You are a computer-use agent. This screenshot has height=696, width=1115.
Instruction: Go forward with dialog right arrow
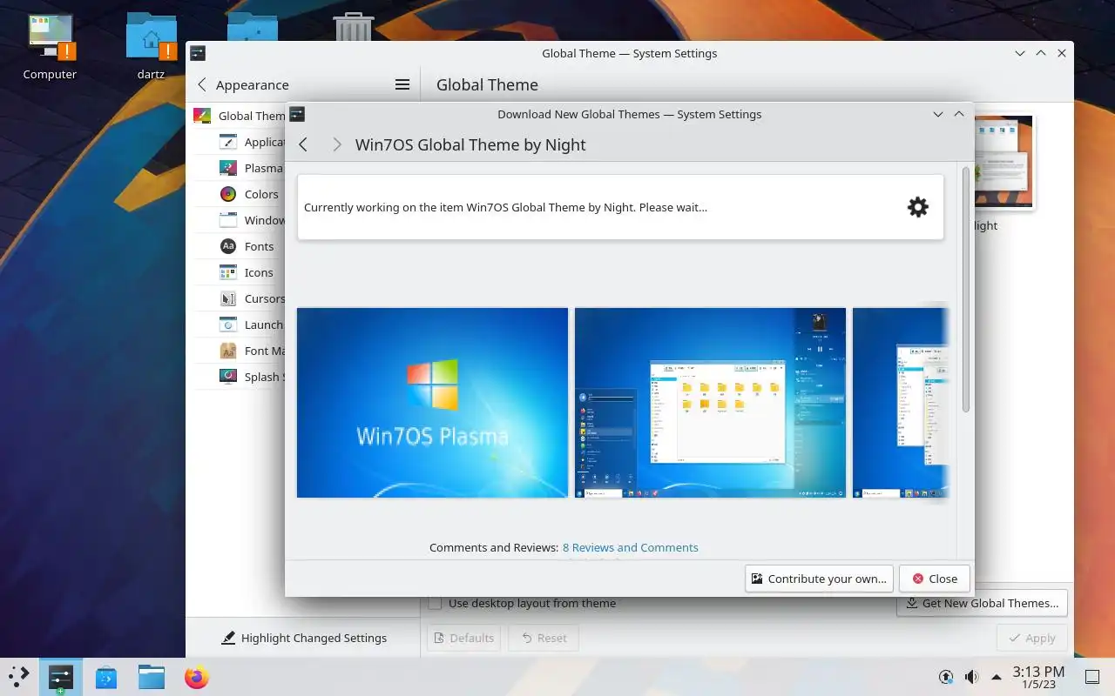pos(336,144)
